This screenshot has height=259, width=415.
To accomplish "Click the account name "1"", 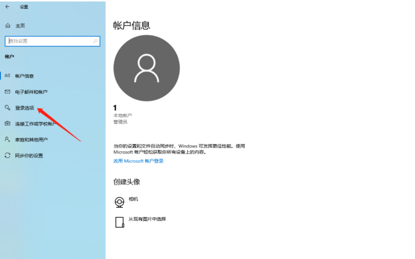I will [x=115, y=108].
